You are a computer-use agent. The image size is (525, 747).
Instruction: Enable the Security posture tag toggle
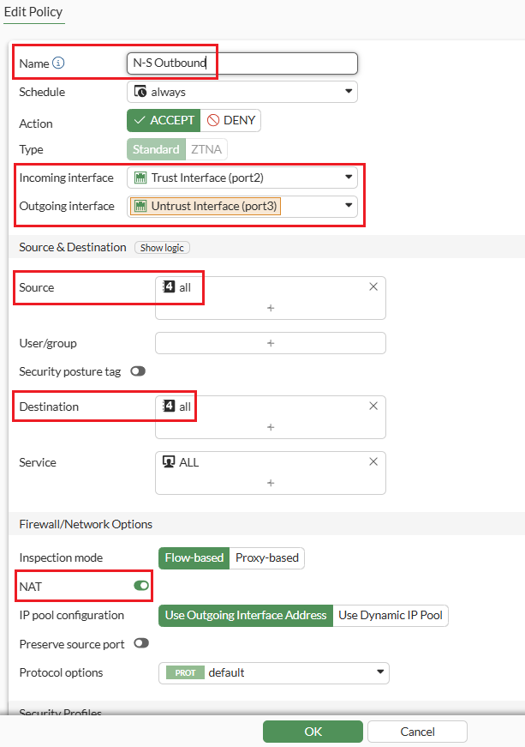(x=138, y=372)
